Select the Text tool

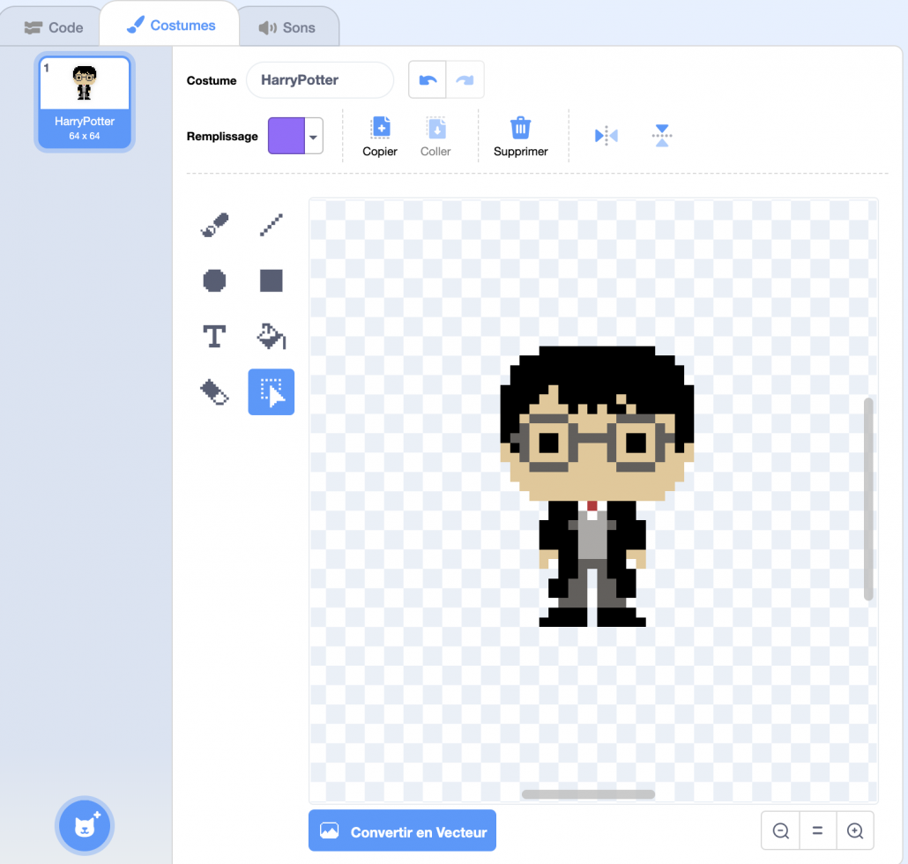click(214, 337)
